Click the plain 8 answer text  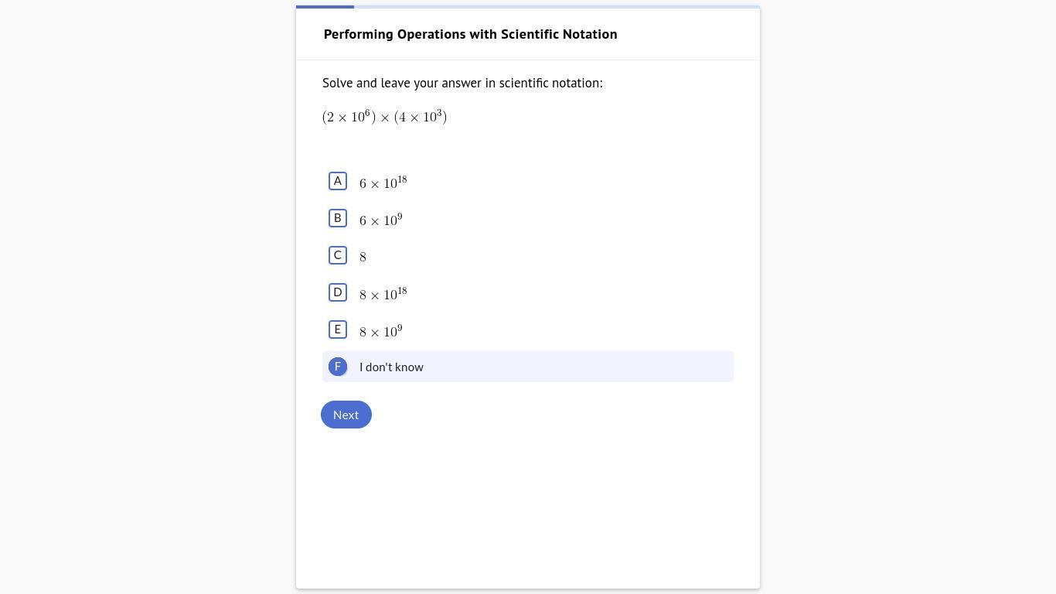tap(363, 257)
